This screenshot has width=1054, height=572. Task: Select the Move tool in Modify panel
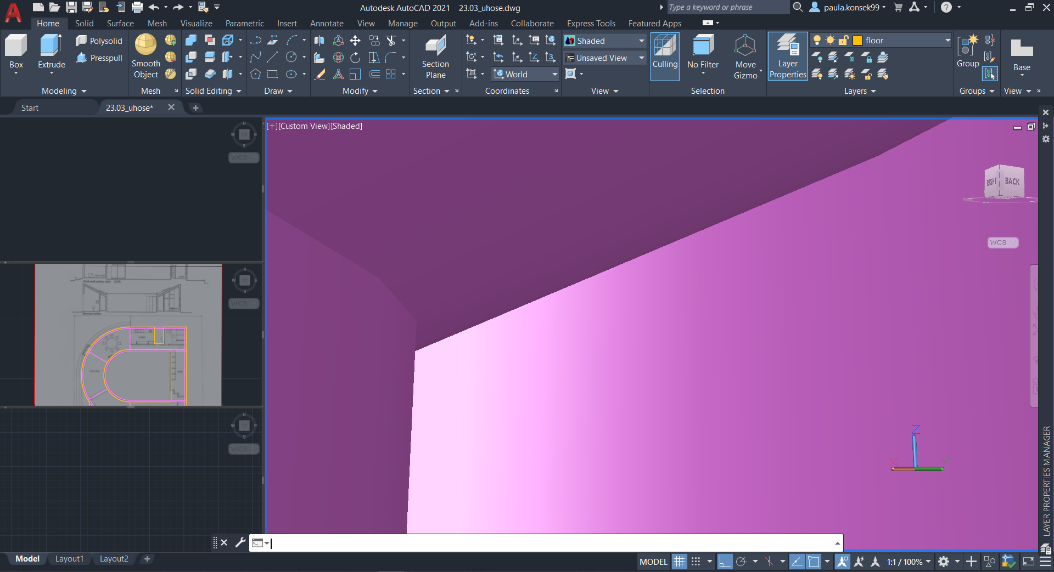pos(355,41)
